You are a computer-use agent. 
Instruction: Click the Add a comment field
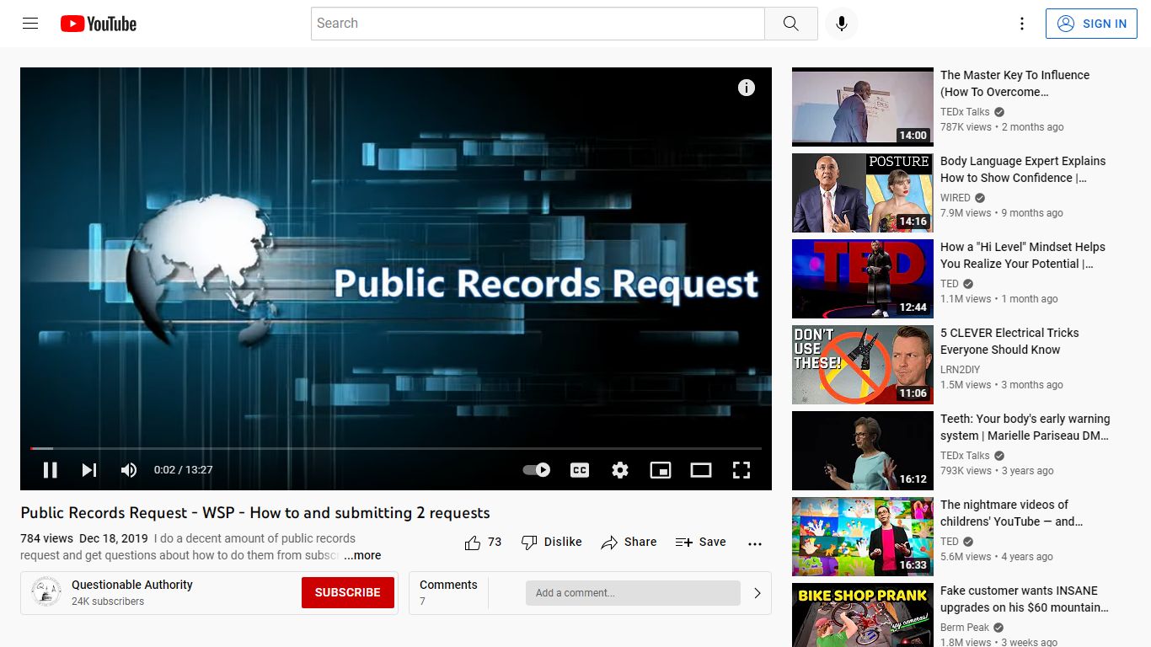tap(633, 593)
